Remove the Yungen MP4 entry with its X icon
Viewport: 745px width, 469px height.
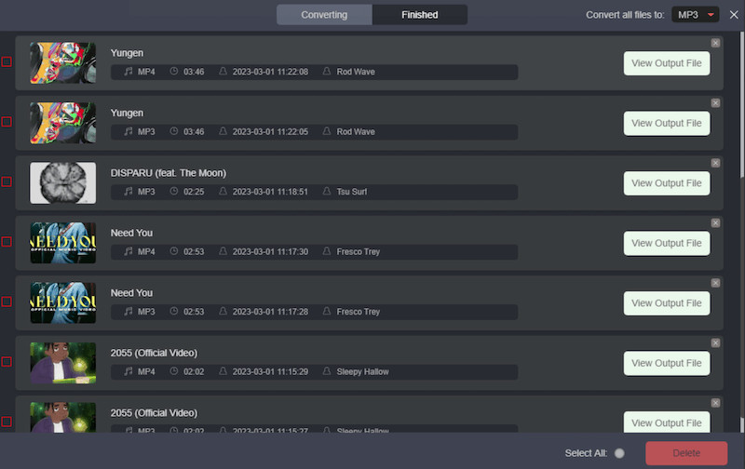click(715, 43)
